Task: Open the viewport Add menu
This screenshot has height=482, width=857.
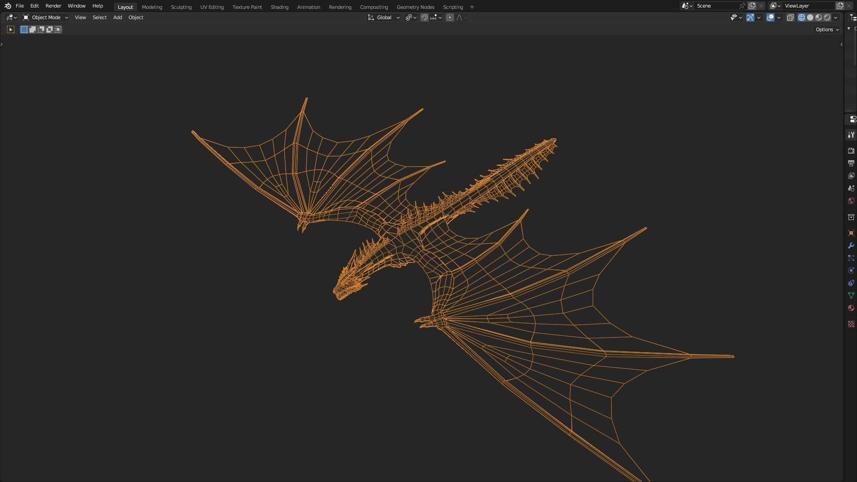Action: 117,17
